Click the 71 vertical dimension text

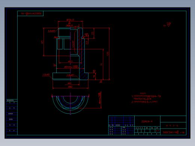(x=101, y=64)
